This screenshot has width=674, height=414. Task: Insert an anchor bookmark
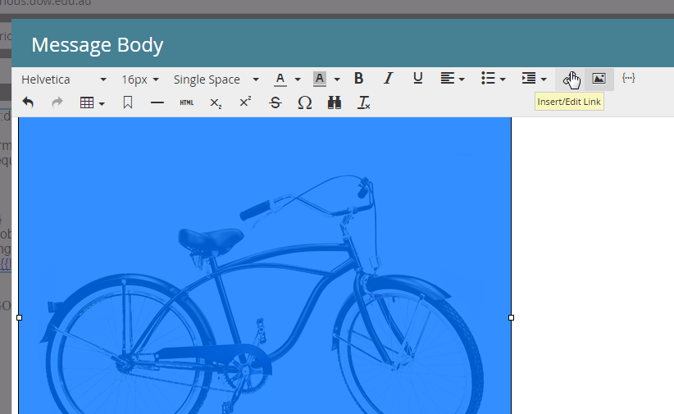click(128, 102)
